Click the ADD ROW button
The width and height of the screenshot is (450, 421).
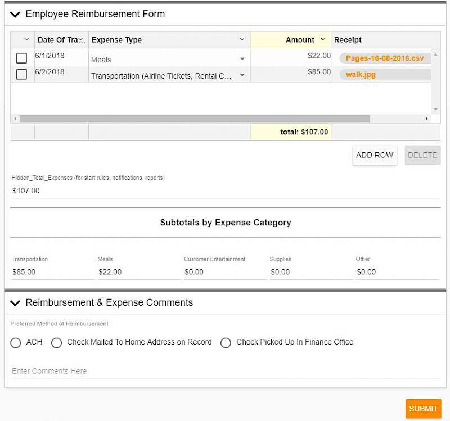375,155
